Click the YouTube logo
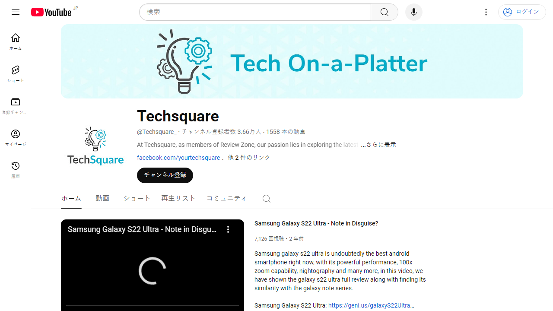Image resolution: width=553 pixels, height=311 pixels. [51, 12]
